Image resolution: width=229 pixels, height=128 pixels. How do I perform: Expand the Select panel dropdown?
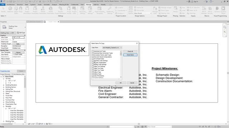3,16
